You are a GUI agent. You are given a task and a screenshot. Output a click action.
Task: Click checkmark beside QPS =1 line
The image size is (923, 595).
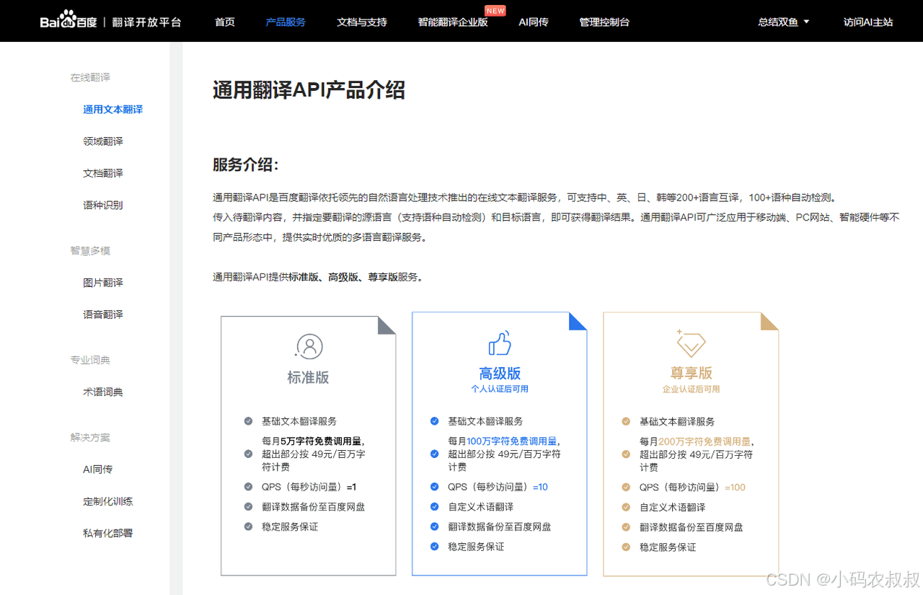click(248, 487)
